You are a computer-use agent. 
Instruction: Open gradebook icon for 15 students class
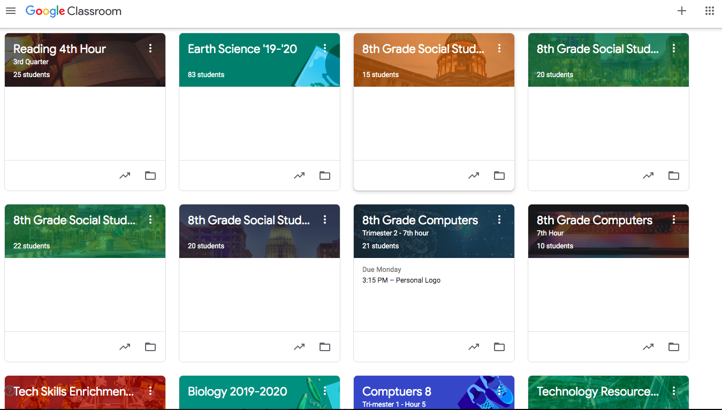[474, 176]
